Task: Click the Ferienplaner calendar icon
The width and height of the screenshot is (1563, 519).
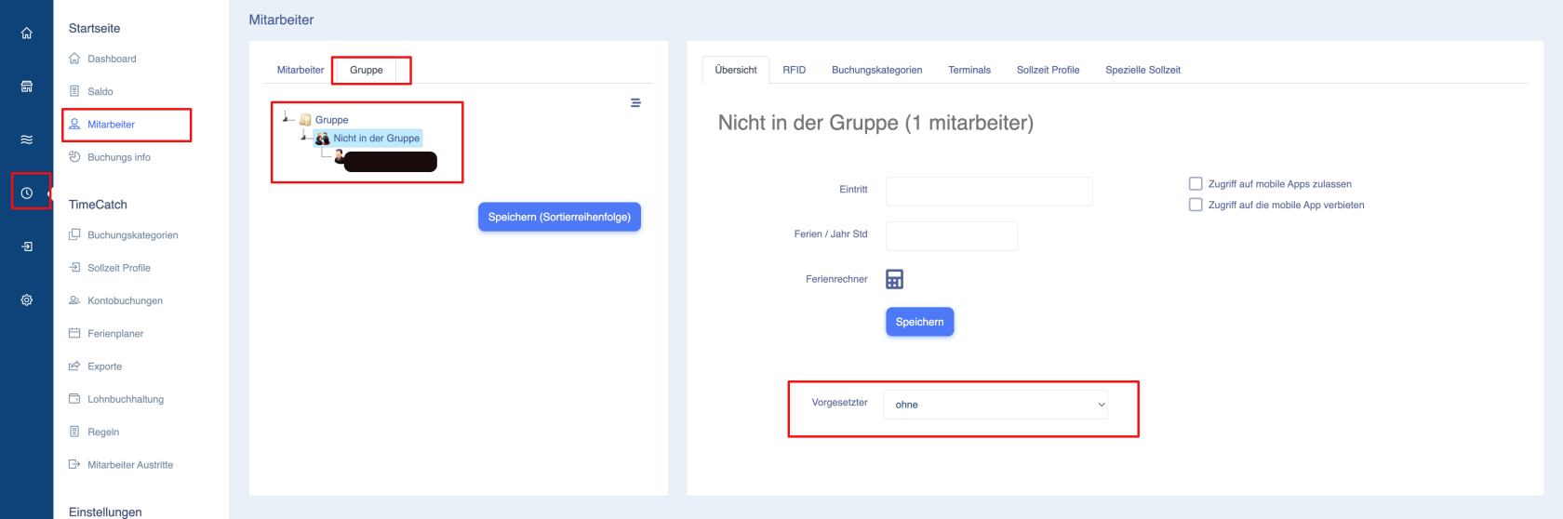Action: pyautogui.click(x=74, y=333)
